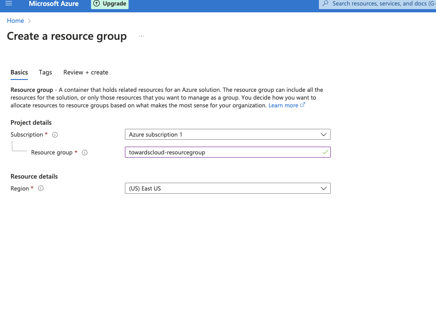This screenshot has height=333, width=436.
Task: Show Region info tooltip icon
Action: (41, 188)
